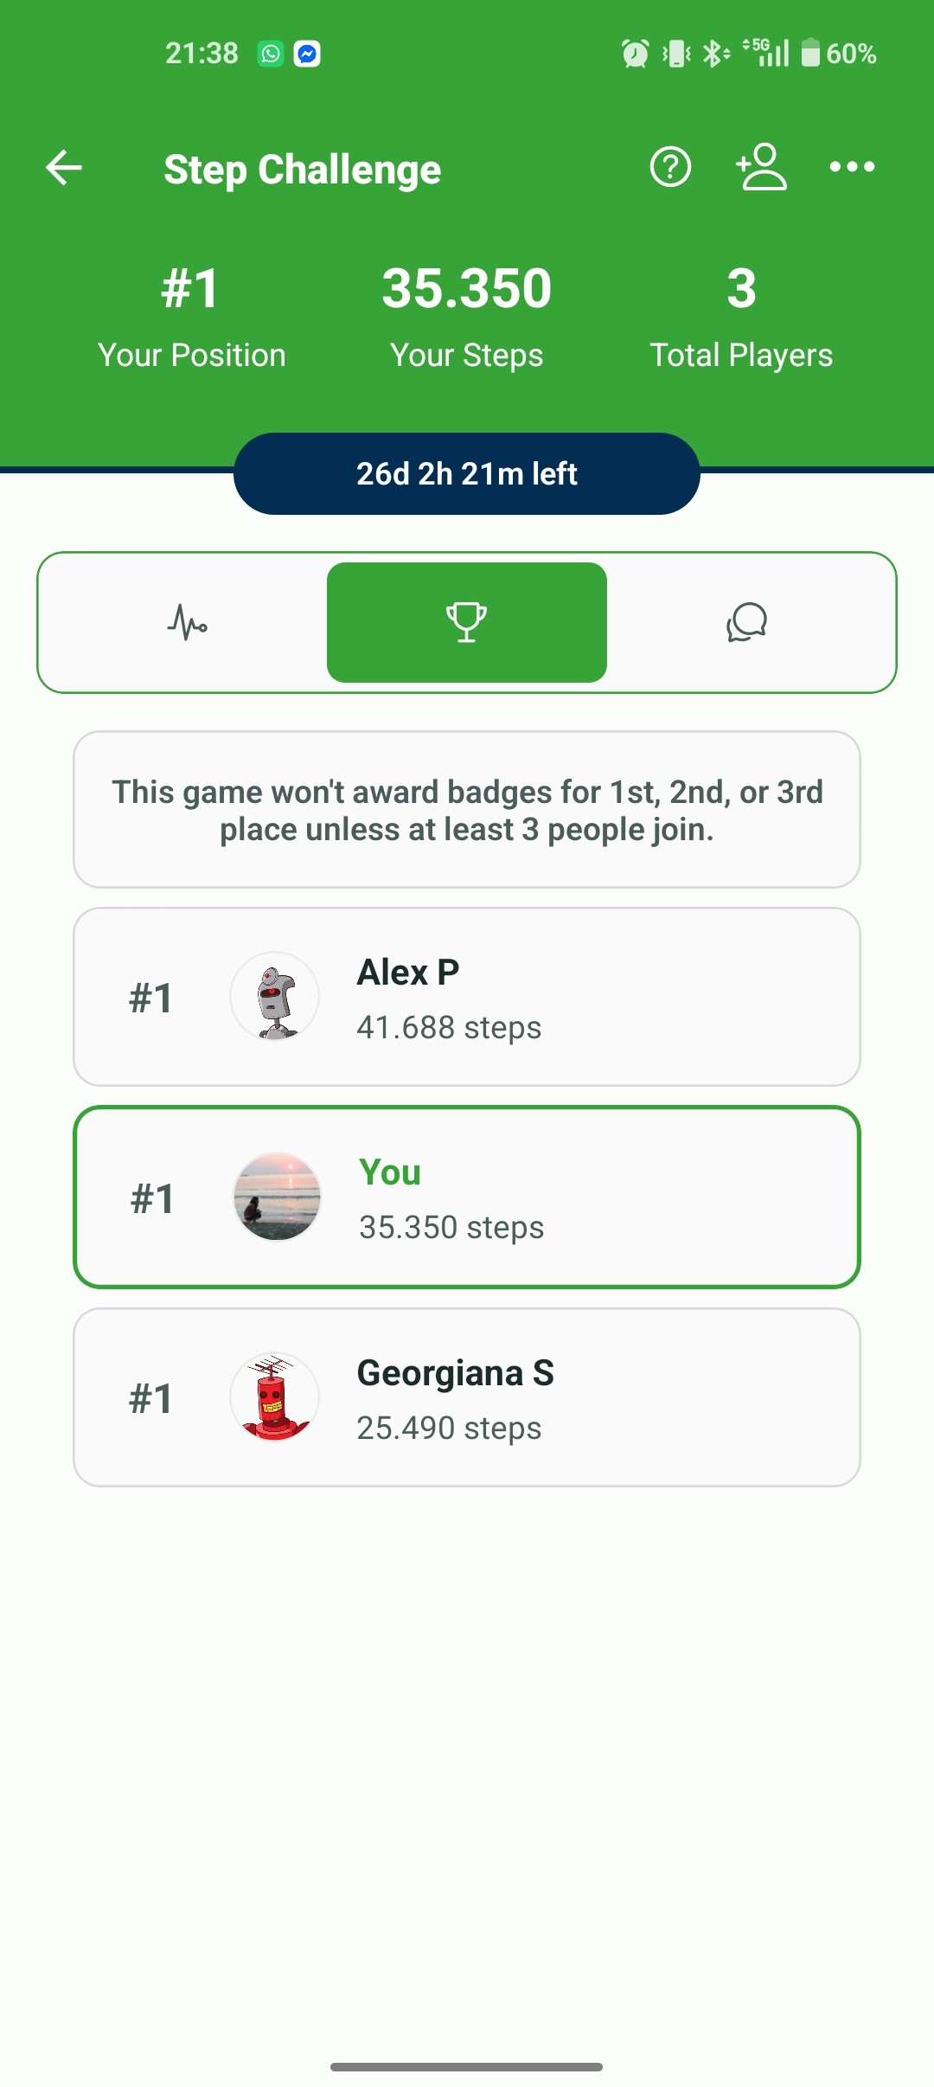
Task: Tap the 26d 2h 21m left countdown
Action: click(x=467, y=474)
